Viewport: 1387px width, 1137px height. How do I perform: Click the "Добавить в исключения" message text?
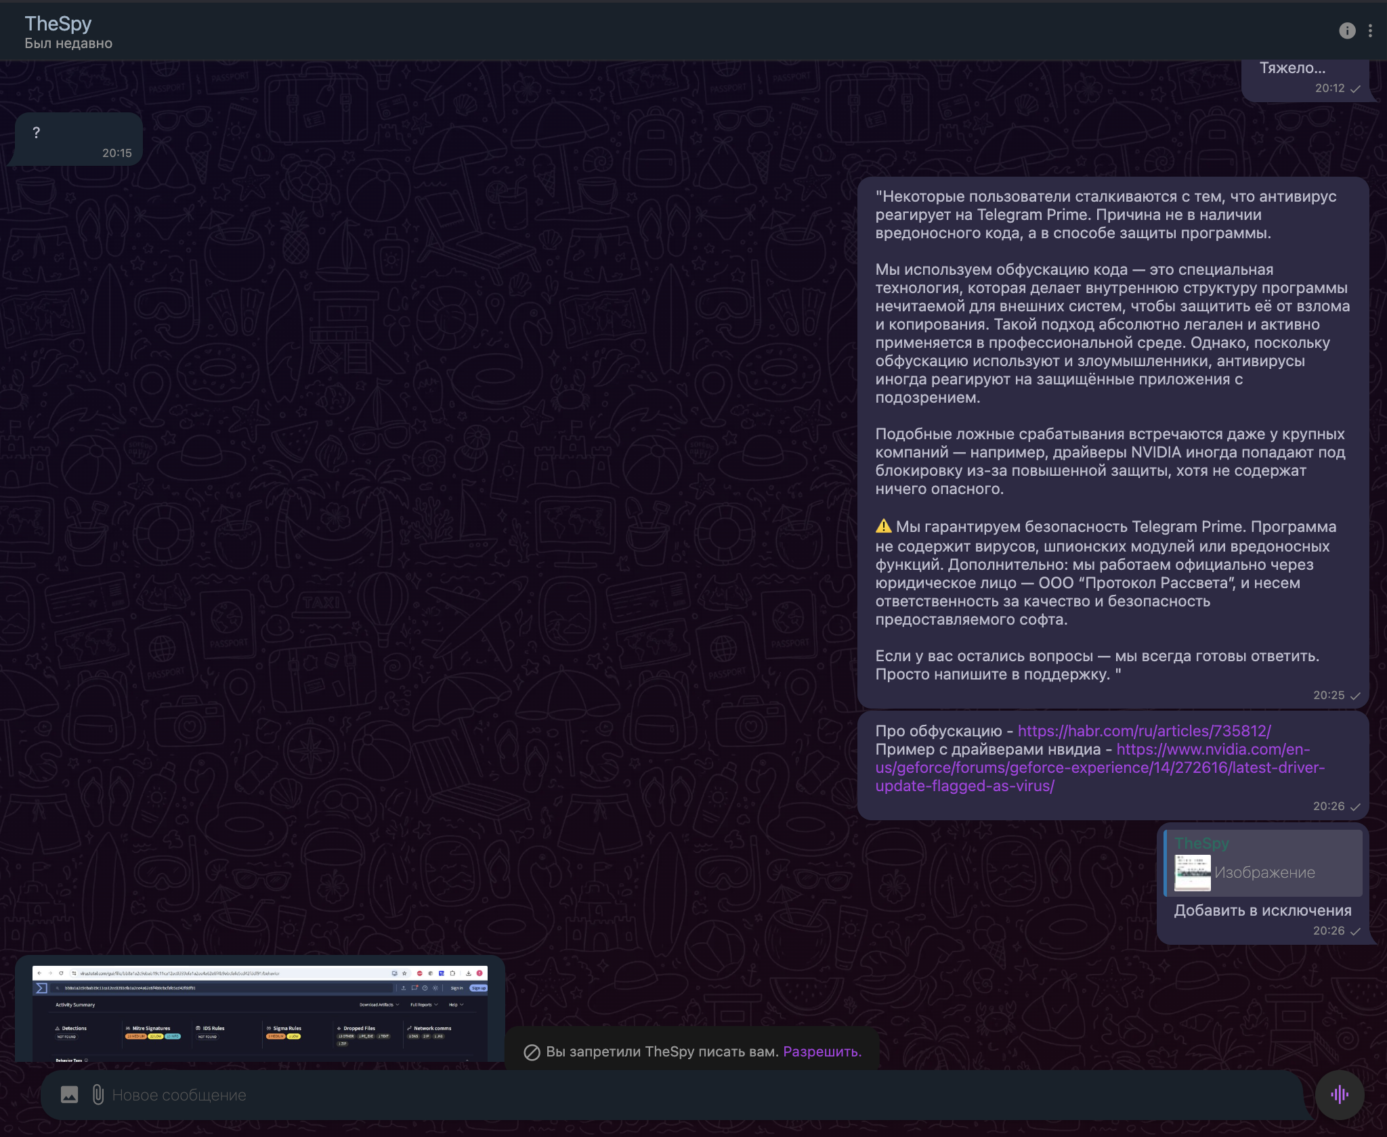(1263, 910)
